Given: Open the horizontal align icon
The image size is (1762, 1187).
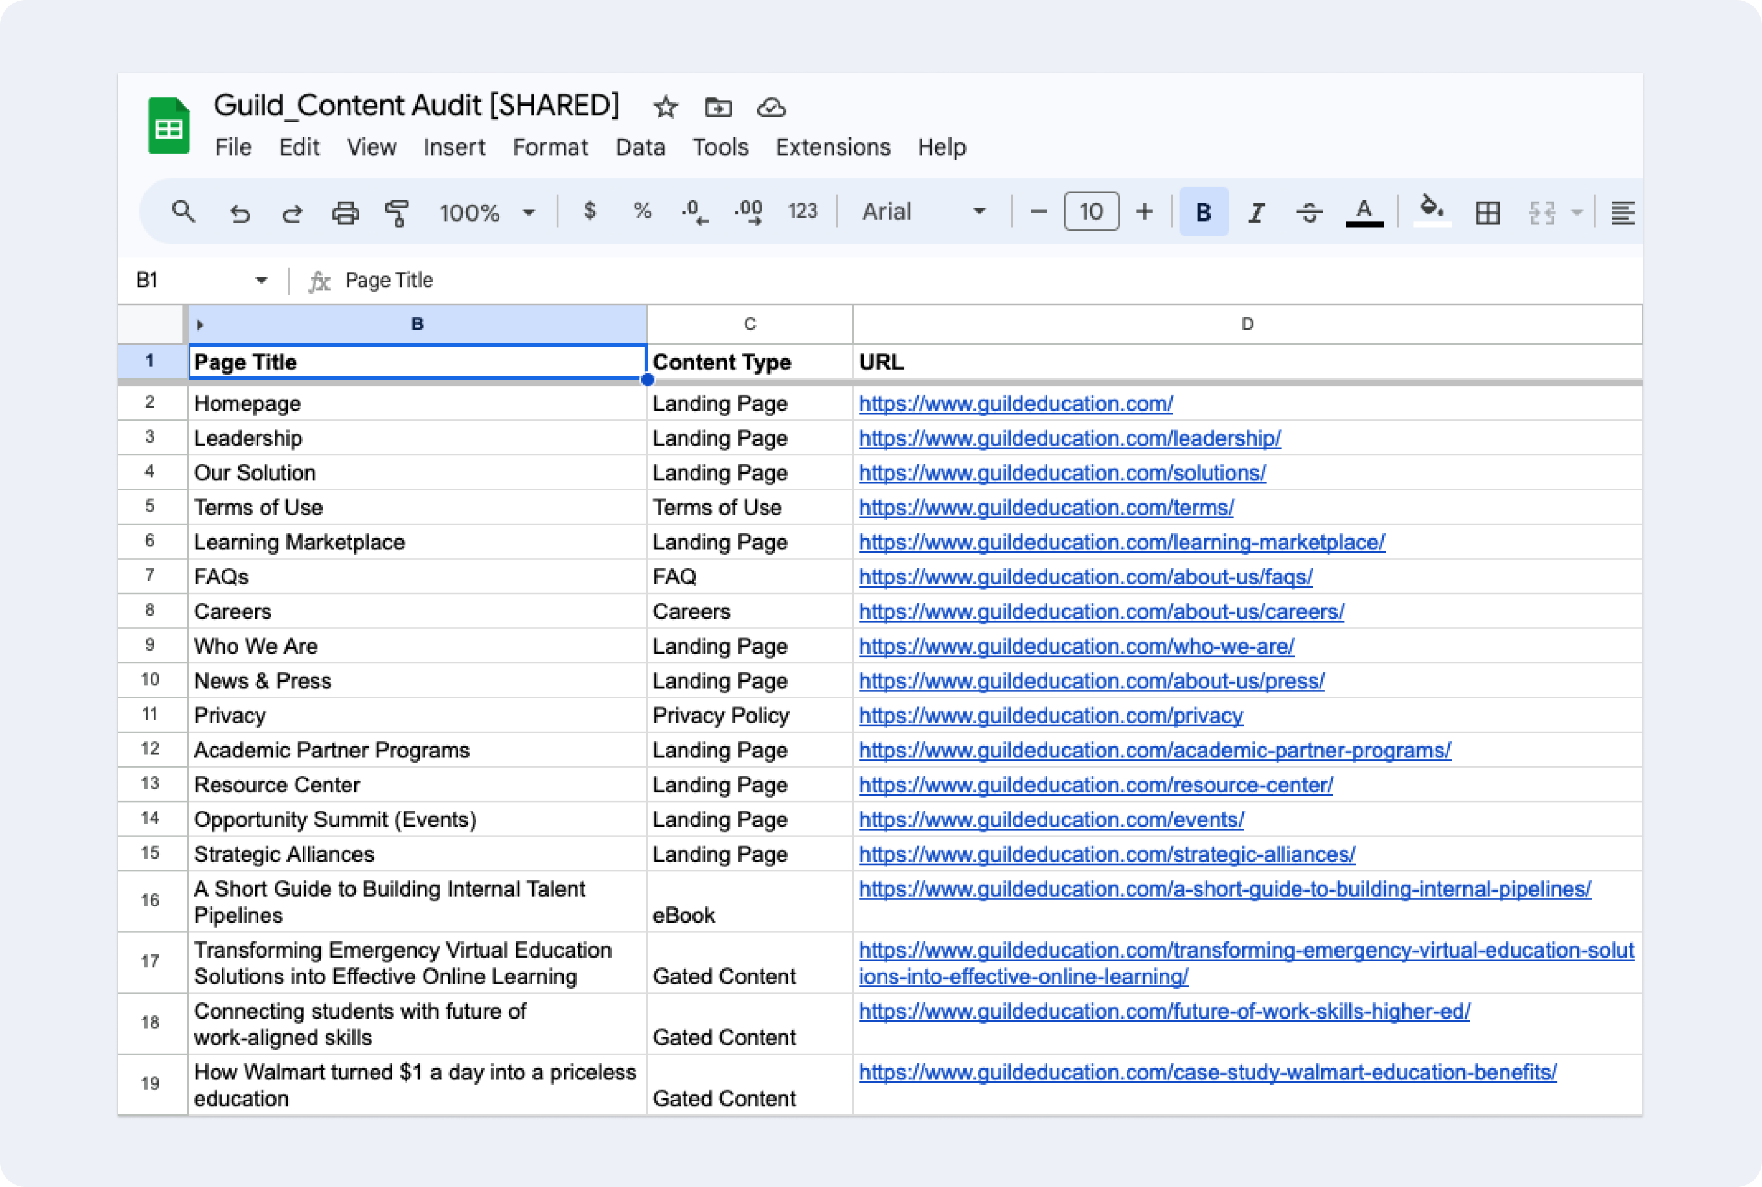Looking at the screenshot, I should [1622, 213].
